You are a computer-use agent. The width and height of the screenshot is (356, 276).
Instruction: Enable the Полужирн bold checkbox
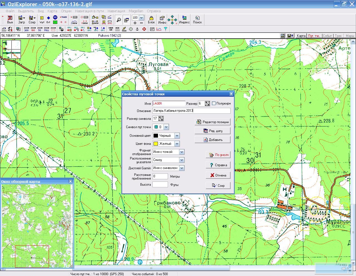tap(214, 103)
